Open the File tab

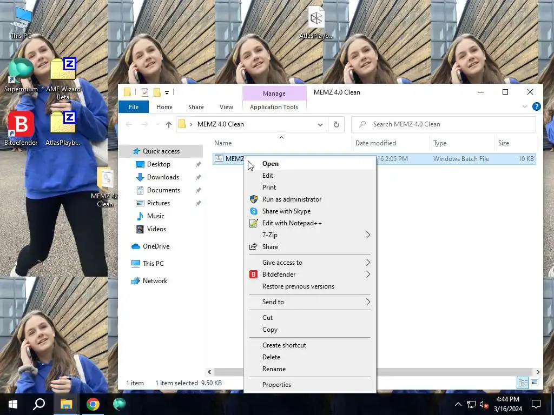tap(134, 107)
